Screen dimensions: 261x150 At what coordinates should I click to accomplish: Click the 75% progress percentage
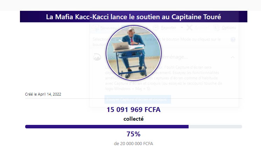pos(133,134)
